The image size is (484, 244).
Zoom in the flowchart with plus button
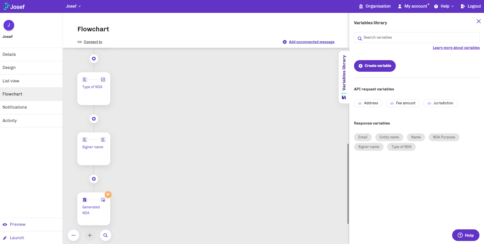(x=90, y=235)
